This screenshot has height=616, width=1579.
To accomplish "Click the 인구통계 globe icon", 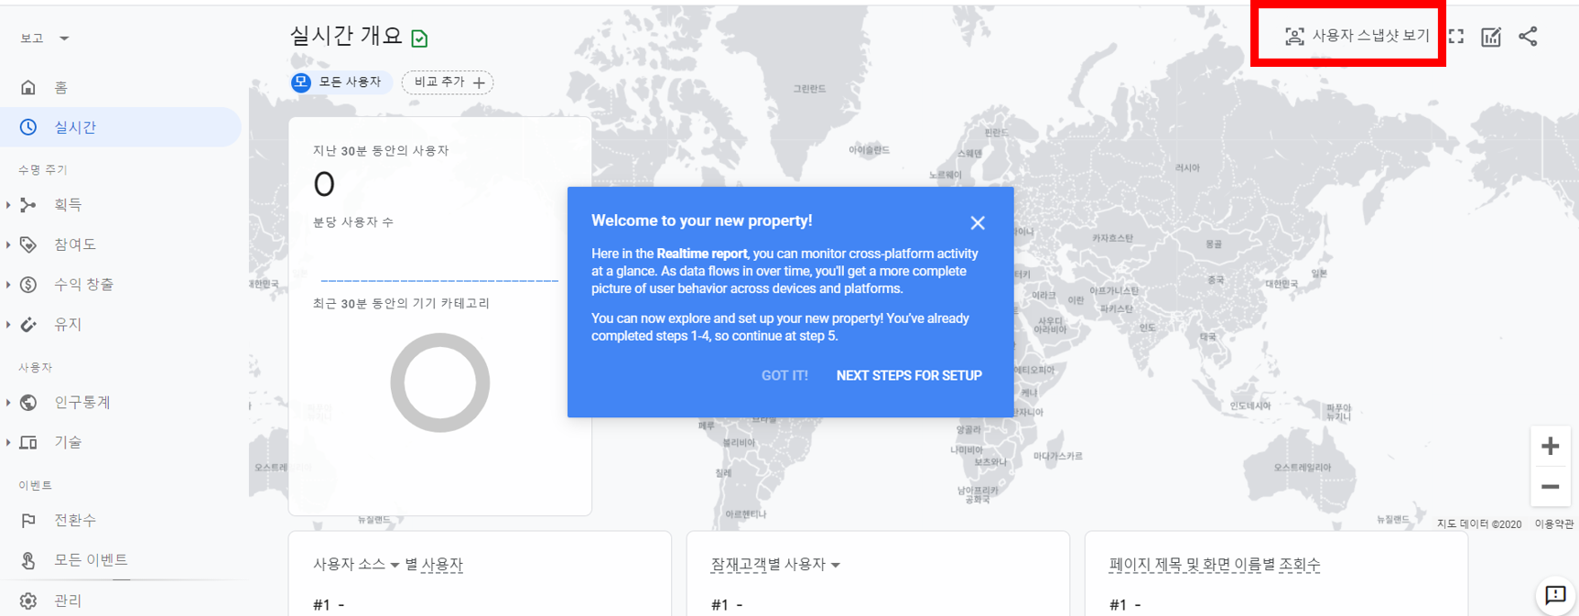I will tap(28, 402).
